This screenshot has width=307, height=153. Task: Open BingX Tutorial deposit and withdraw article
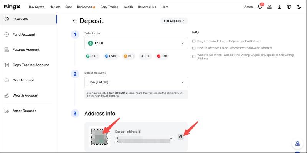pyautogui.click(x=228, y=41)
